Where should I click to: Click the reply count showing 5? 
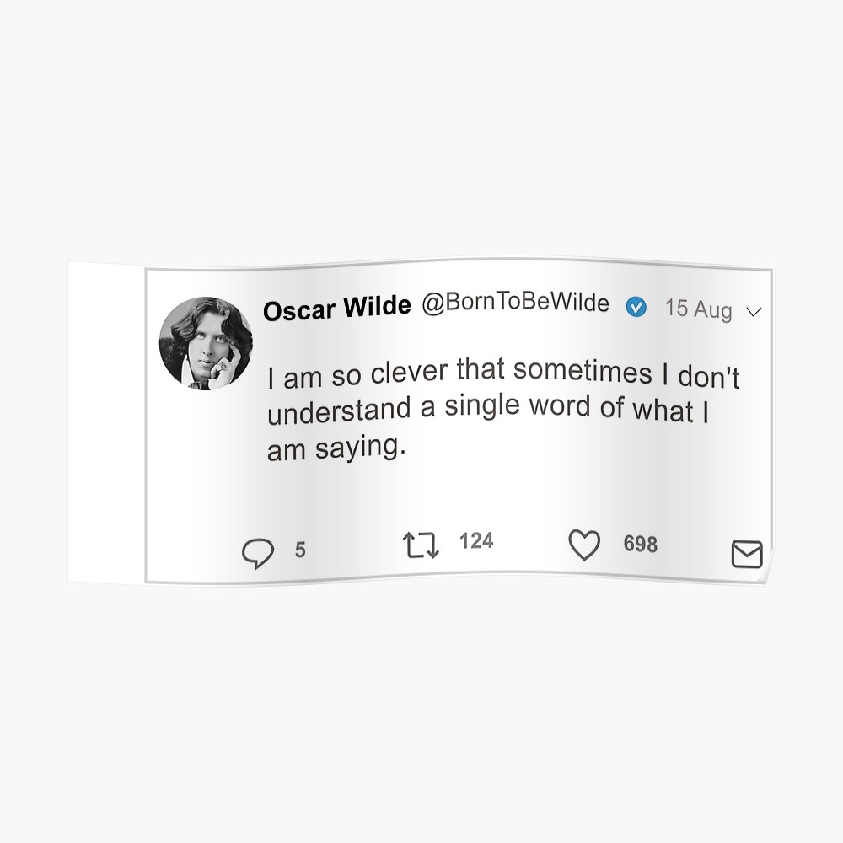[x=300, y=551]
